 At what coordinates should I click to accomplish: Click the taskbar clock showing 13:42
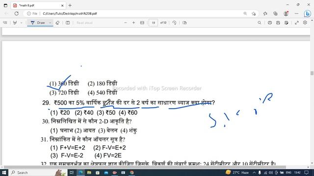tap(298, 173)
